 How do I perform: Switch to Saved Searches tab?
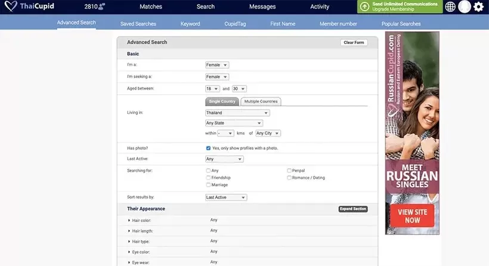[138, 24]
